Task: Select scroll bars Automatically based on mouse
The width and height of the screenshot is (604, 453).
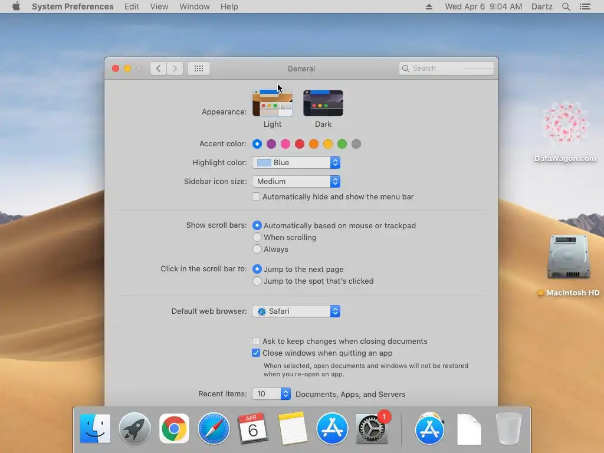Action: (257, 225)
